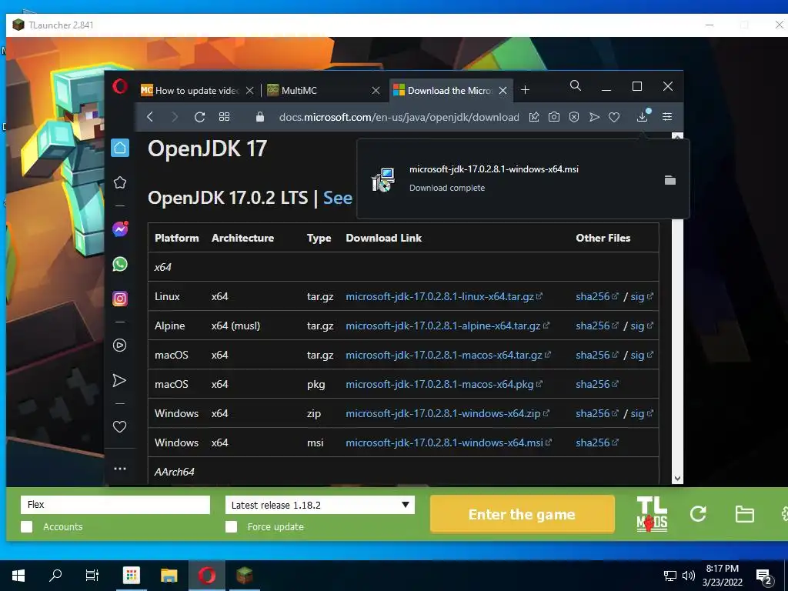Open the Opera menu logo
The width and height of the screenshot is (788, 591).
tap(119, 86)
